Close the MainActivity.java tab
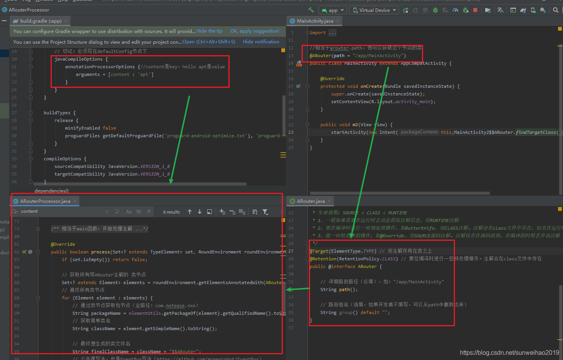The image size is (563, 360). click(x=338, y=21)
